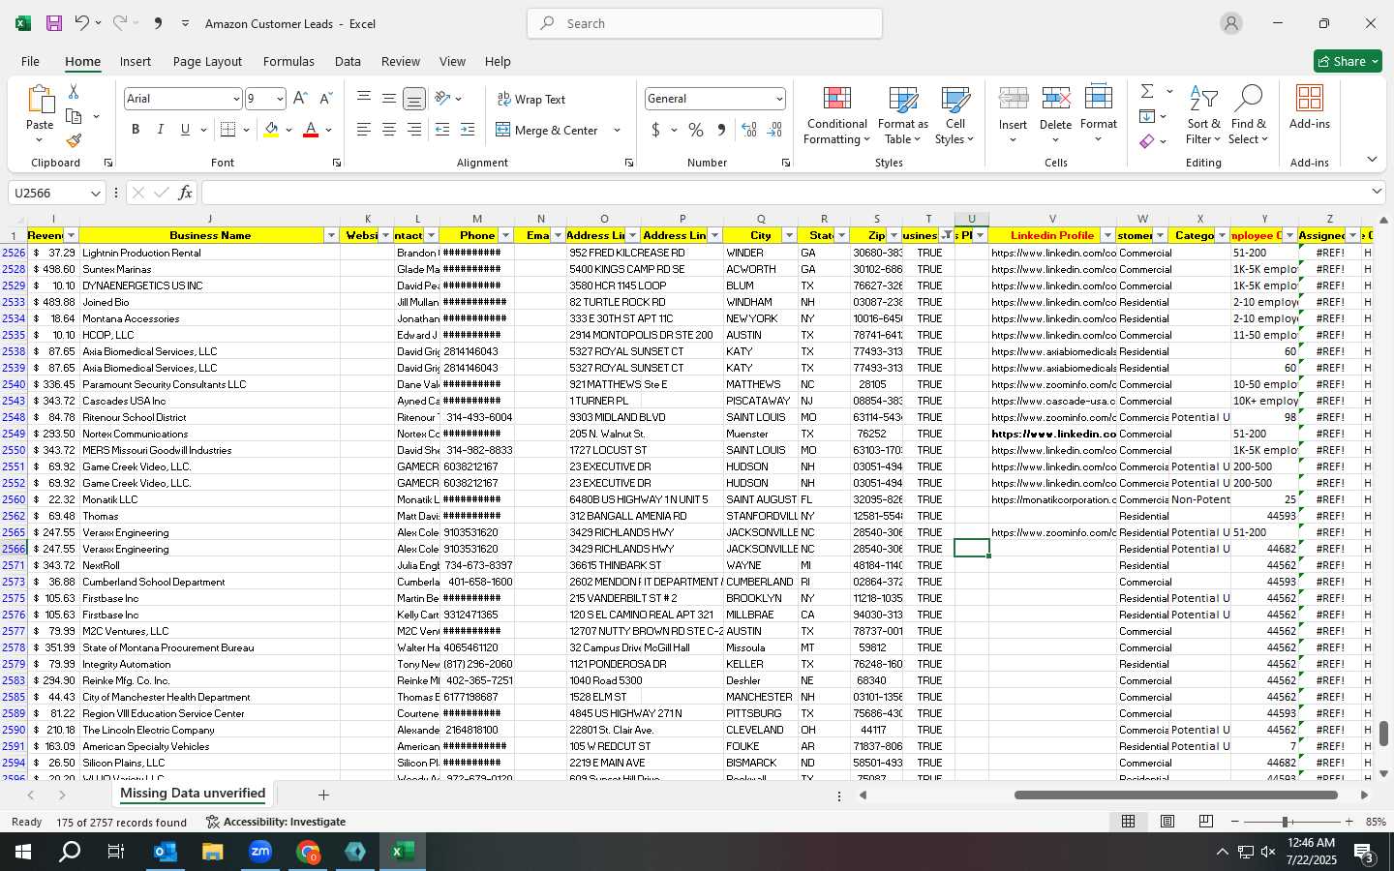The width and height of the screenshot is (1394, 871).
Task: Switch to the Review tab
Action: point(400,61)
